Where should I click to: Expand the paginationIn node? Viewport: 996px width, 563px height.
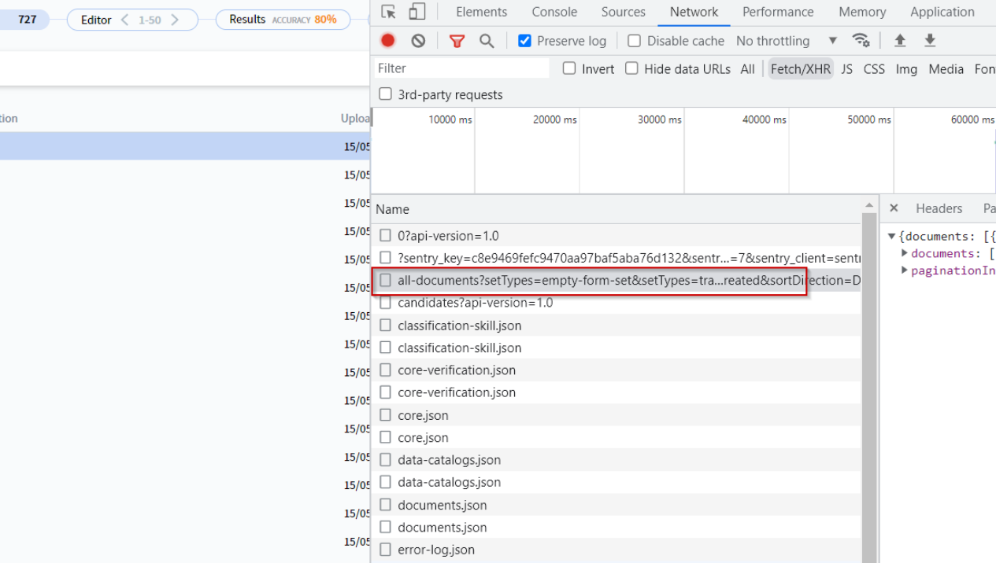[905, 270]
